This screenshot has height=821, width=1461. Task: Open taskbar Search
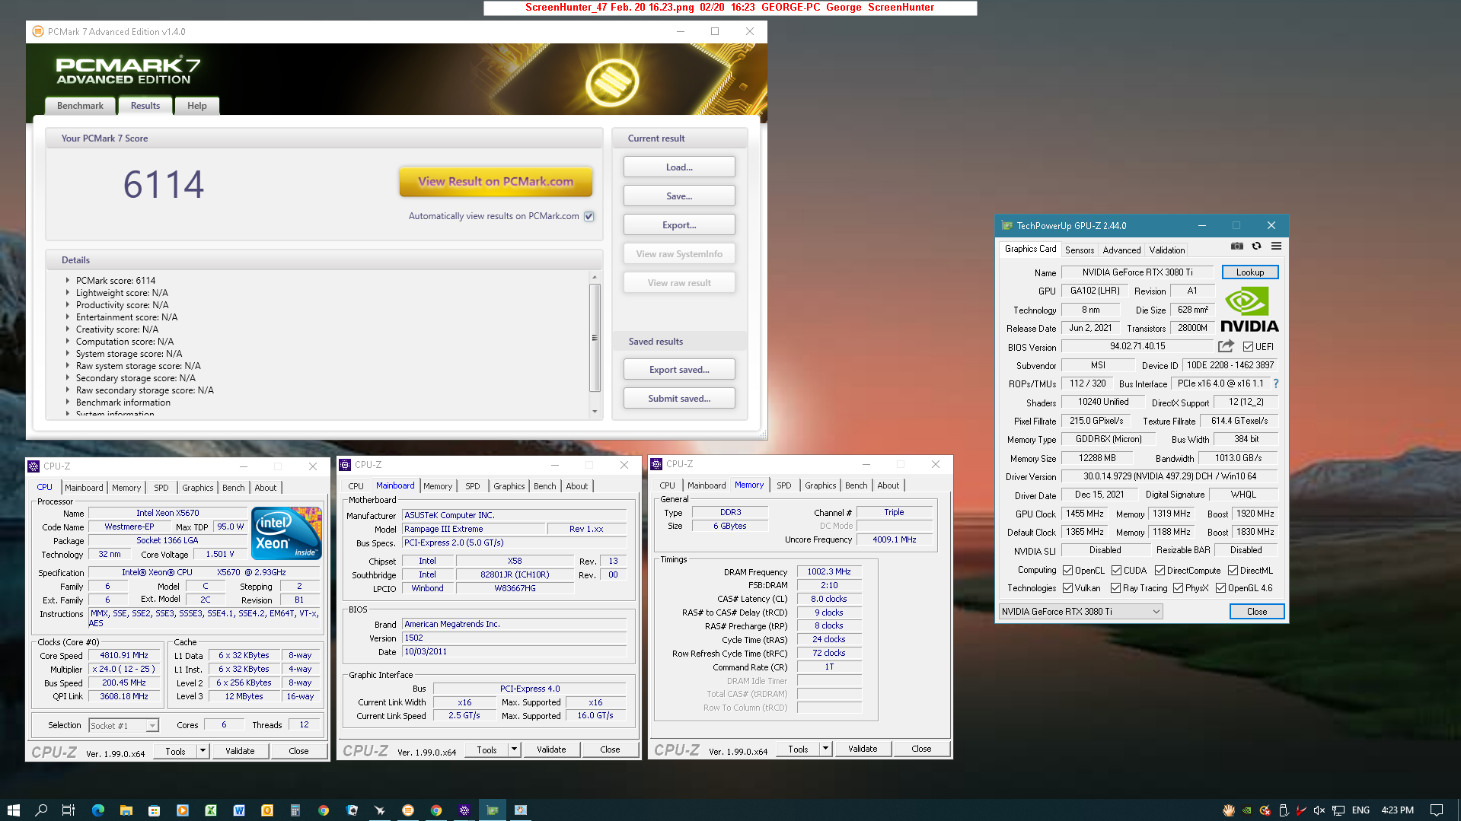click(x=41, y=810)
